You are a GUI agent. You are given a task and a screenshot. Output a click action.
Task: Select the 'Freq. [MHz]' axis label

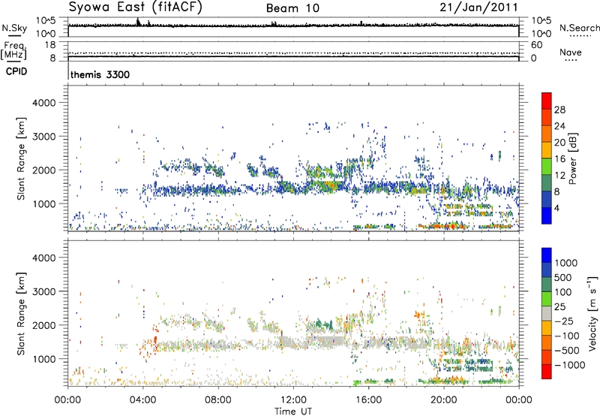tap(13, 51)
